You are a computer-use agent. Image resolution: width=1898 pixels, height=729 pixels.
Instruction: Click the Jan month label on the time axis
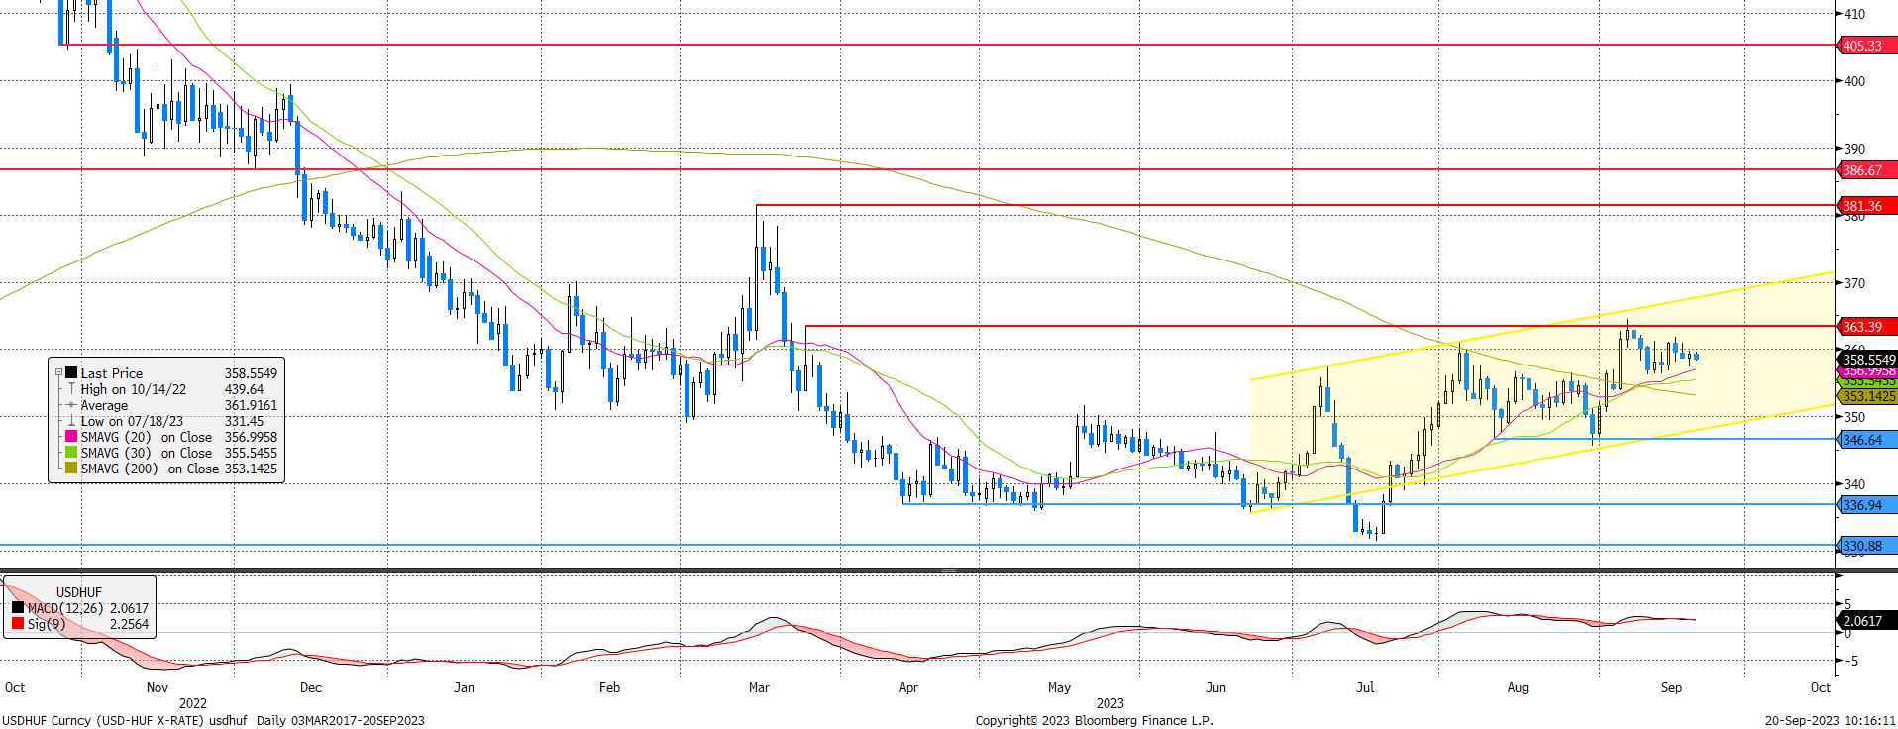tap(464, 687)
